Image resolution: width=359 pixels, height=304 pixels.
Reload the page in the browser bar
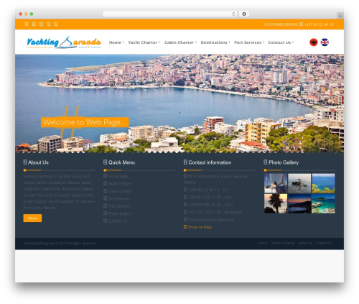coord(233,14)
